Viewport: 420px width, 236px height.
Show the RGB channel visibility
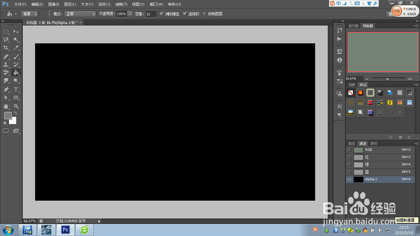tap(349, 150)
